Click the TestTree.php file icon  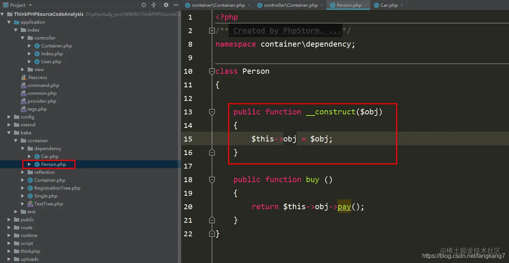30,204
